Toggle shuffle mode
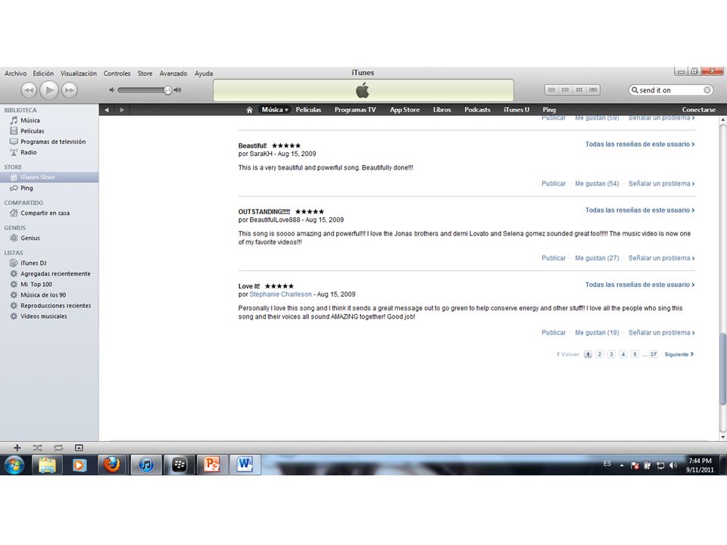Image resolution: width=727 pixels, height=545 pixels. coord(38,447)
